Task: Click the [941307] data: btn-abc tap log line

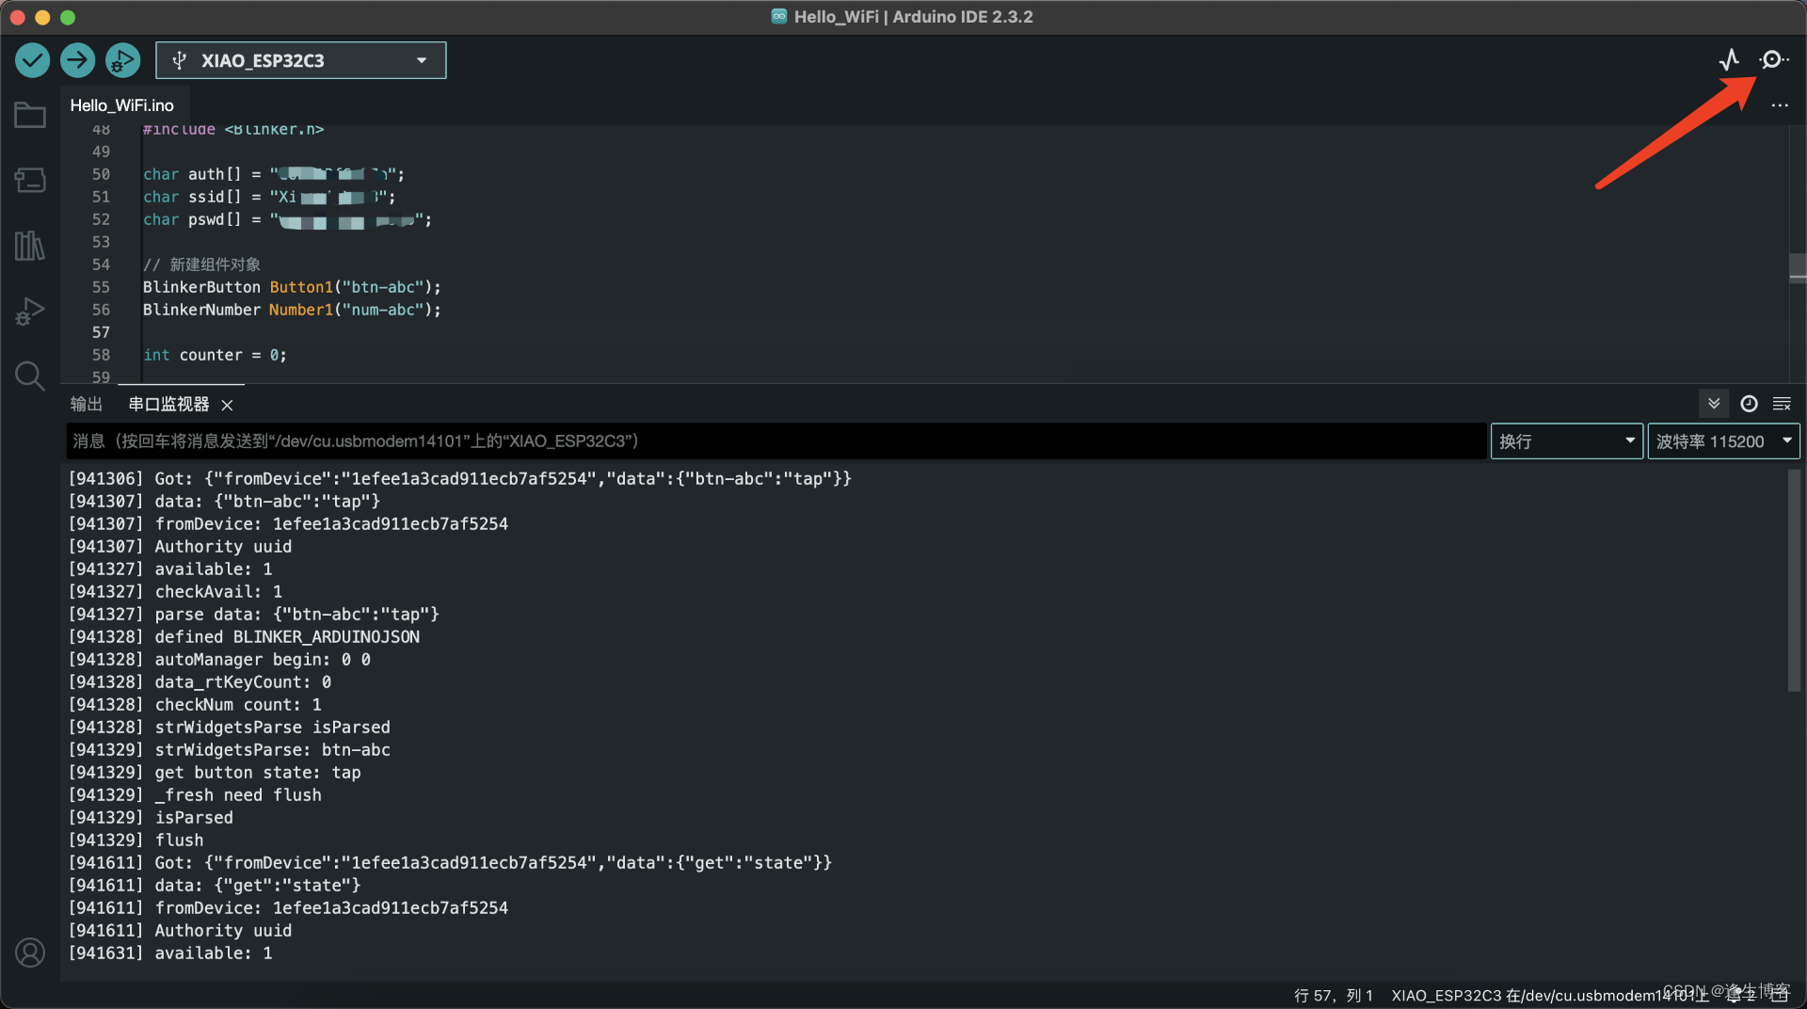Action: 224,502
